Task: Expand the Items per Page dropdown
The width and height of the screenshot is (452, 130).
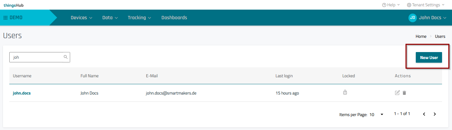Action: (x=377, y=114)
